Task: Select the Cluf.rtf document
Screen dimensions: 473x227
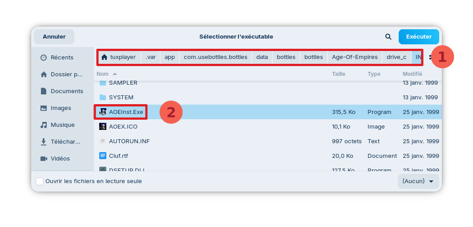Action: click(118, 156)
